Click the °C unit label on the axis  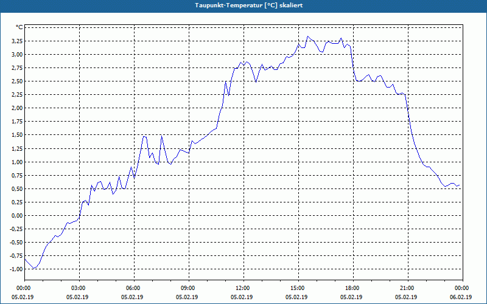pyautogui.click(x=19, y=27)
